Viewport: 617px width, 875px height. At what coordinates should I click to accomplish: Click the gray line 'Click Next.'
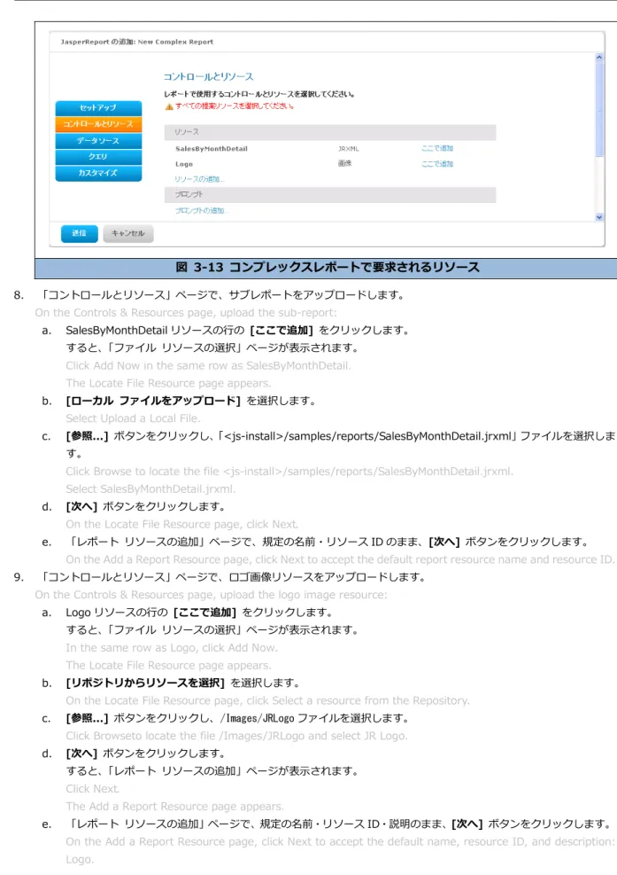pos(93,788)
